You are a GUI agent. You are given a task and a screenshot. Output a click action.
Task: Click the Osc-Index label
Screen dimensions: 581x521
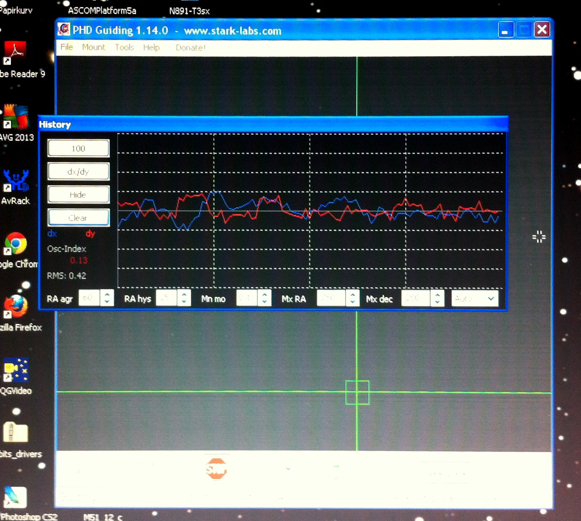pyautogui.click(x=67, y=249)
